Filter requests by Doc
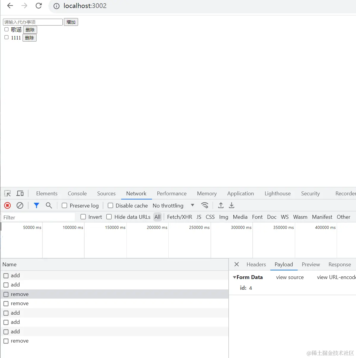Image resolution: width=356 pixels, height=358 pixels. click(x=272, y=217)
